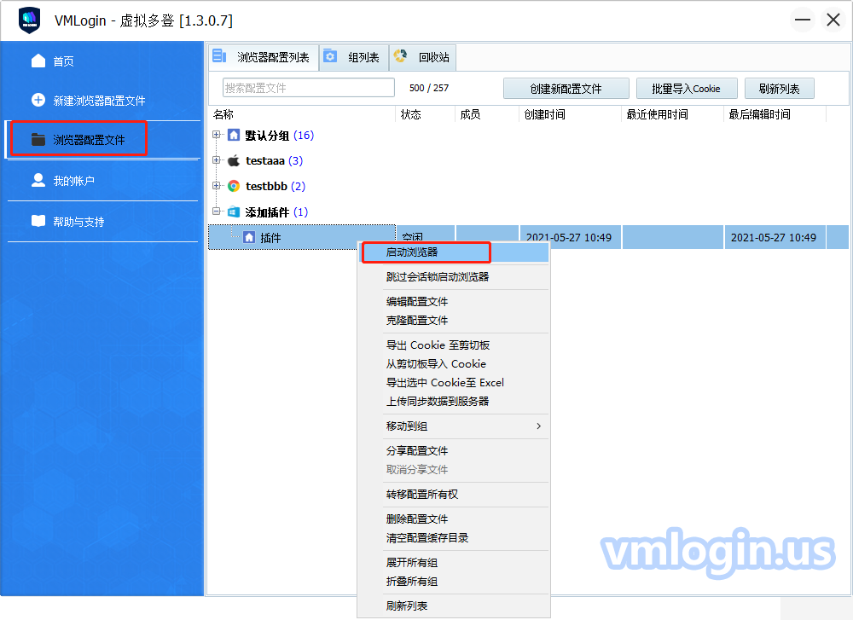Click the plus icon for 新建浏览器配置文件

coord(38,100)
